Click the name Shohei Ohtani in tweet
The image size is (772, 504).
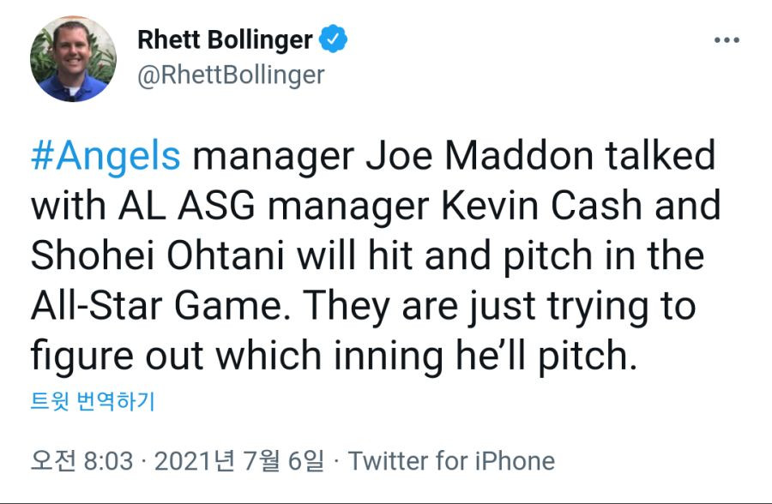click(157, 255)
